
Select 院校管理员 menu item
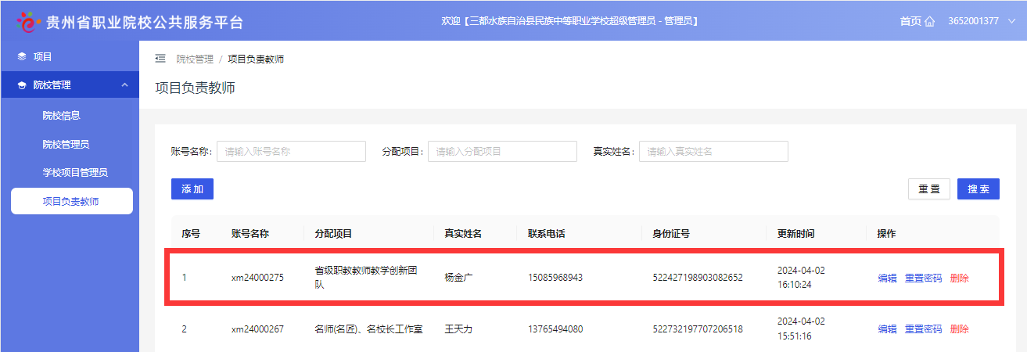click(x=66, y=144)
